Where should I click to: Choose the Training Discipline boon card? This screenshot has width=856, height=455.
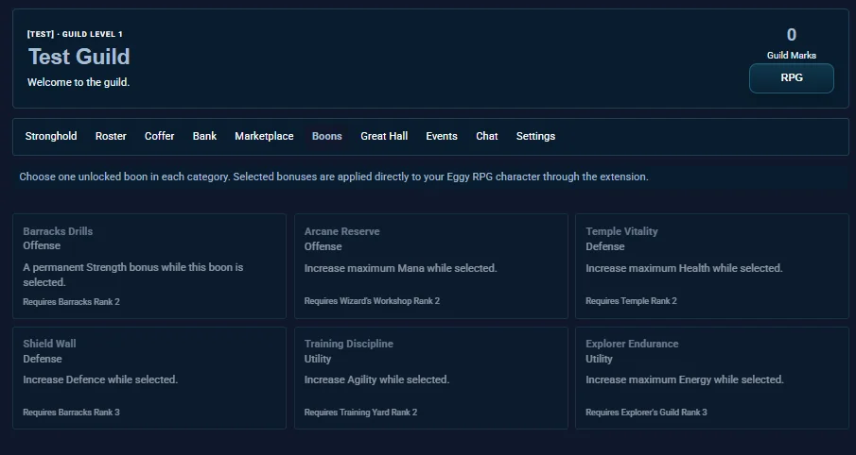tap(431, 379)
